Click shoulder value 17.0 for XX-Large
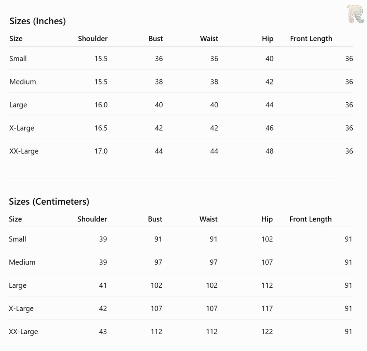 101,151
